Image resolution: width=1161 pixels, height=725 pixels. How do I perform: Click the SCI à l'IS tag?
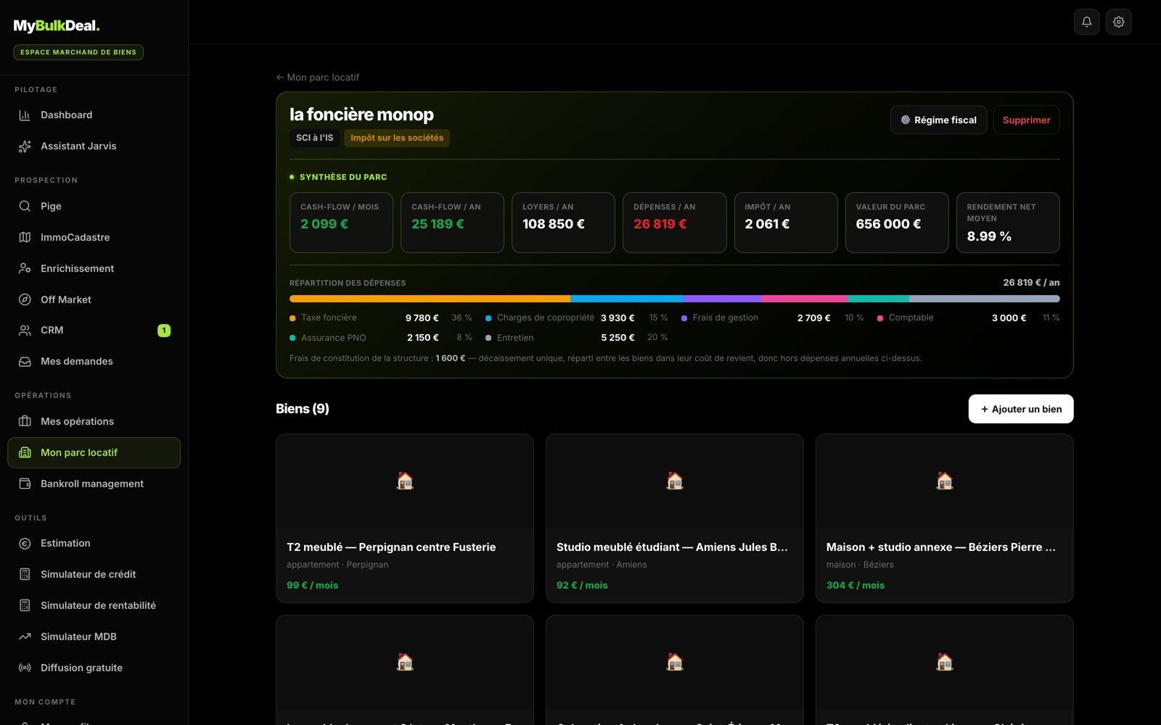tap(315, 138)
